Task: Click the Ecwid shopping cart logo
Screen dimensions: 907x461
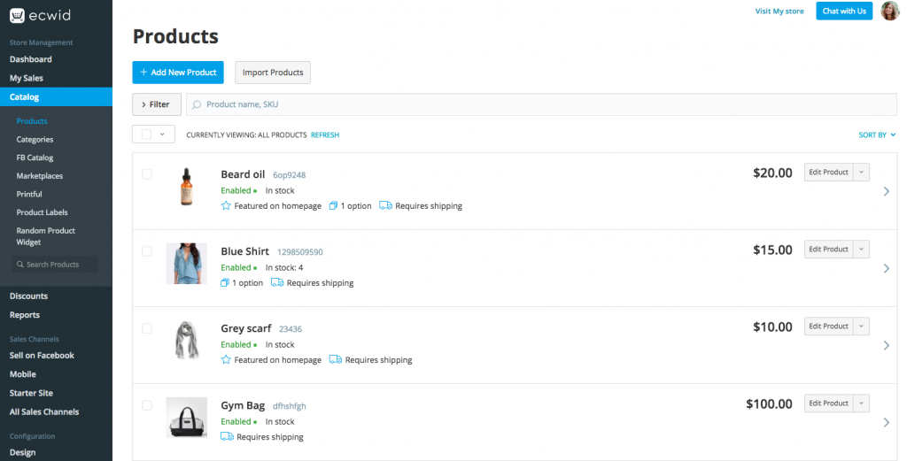Action: 17,15
